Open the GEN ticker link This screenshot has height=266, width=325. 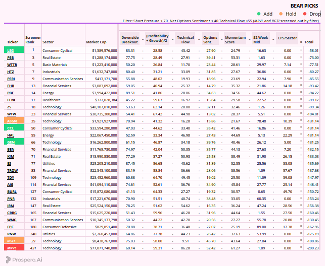coord(11,142)
